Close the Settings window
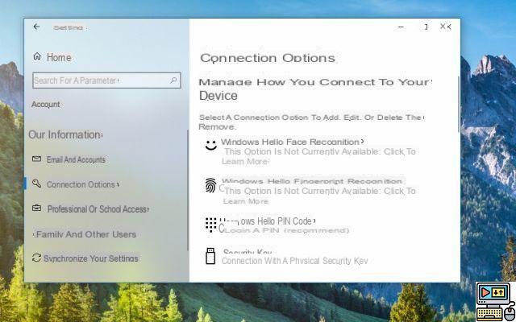 click(x=446, y=27)
